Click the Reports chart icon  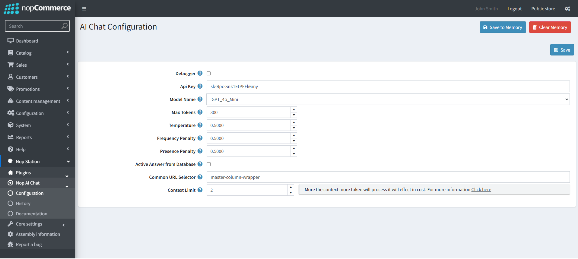point(11,137)
